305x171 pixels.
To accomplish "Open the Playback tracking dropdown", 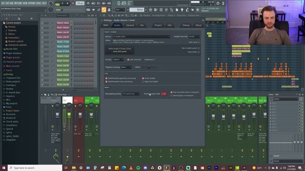I will [126, 67].
